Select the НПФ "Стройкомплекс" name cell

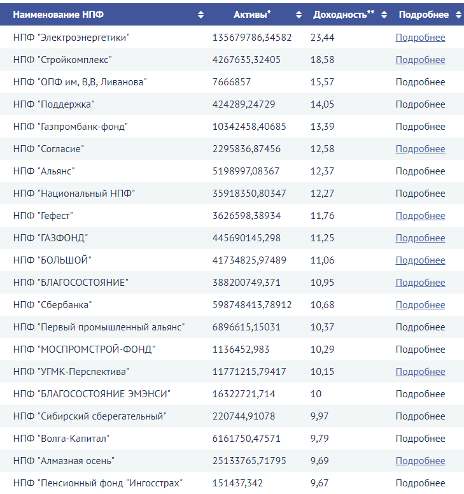[x=62, y=60]
